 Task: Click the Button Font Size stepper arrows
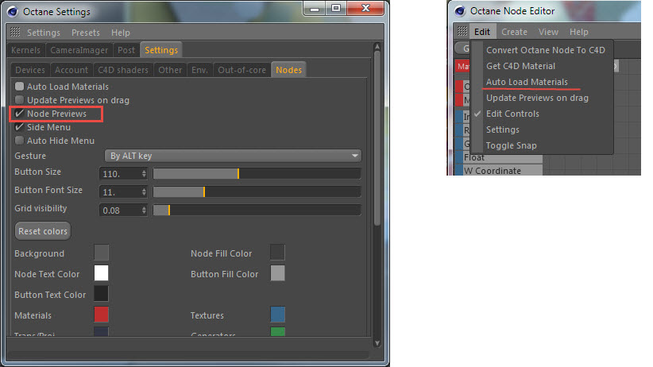144,192
